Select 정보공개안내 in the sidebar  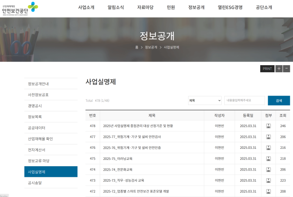point(51,84)
